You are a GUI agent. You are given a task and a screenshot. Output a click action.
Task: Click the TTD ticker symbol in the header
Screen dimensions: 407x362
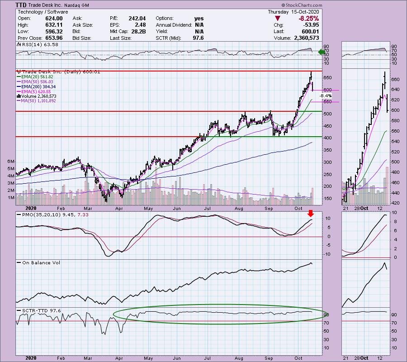coord(20,5)
